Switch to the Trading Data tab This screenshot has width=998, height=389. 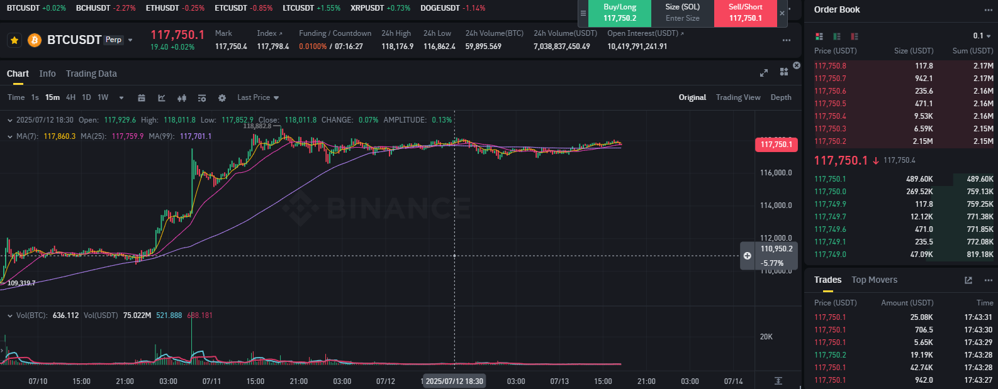click(91, 74)
